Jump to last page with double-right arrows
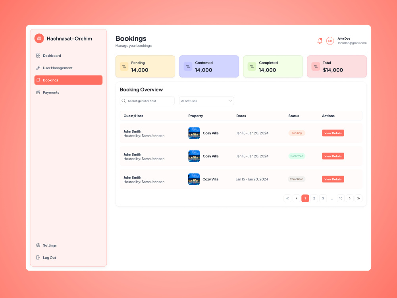 358,198
